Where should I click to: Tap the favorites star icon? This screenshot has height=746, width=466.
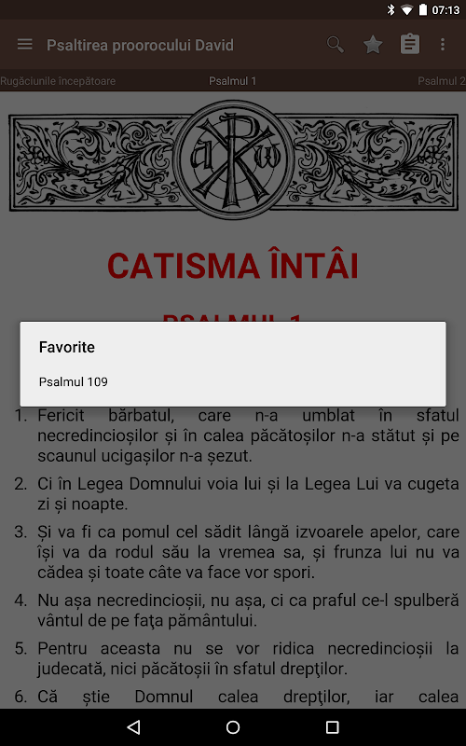tap(373, 45)
